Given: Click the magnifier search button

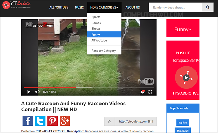Looking at the screenshot, I should 208,7.
